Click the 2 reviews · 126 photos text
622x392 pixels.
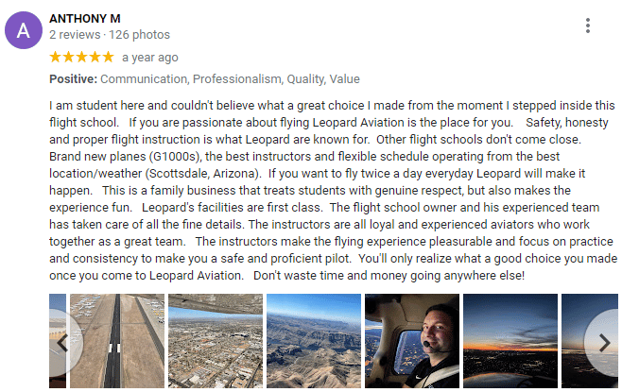coord(110,35)
